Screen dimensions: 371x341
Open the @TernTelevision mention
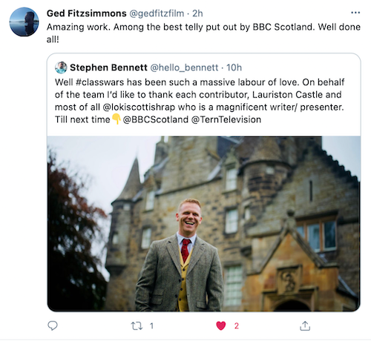[x=226, y=119]
